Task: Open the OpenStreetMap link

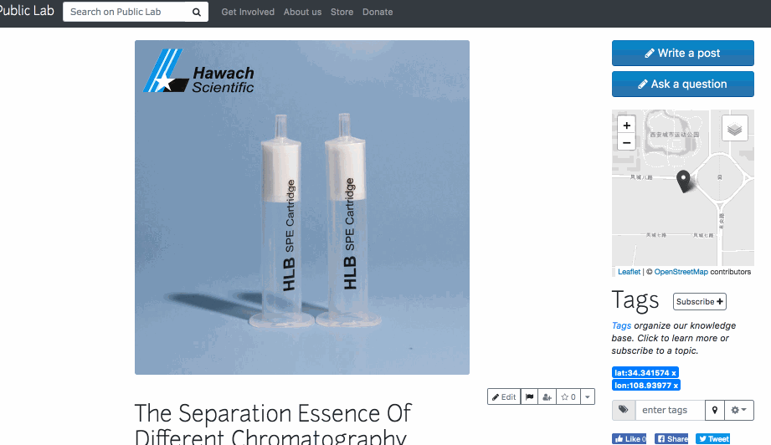Action: tap(681, 272)
